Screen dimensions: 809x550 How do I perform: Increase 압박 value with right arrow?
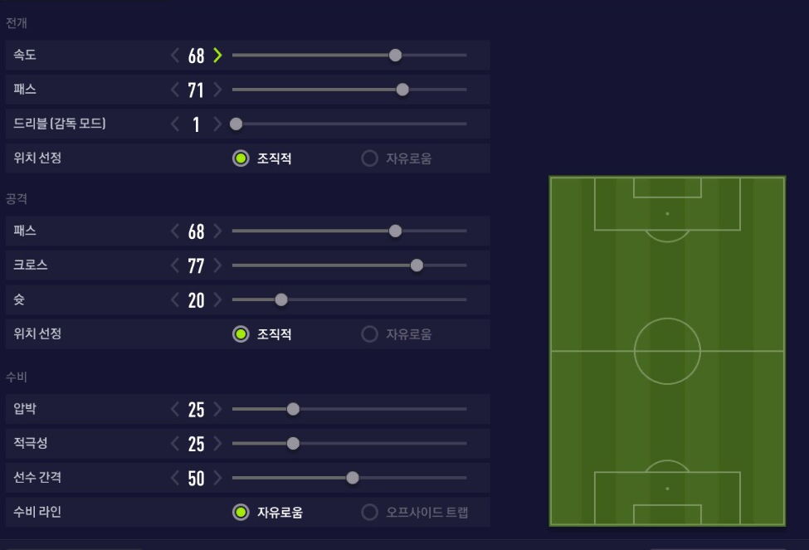coord(217,409)
